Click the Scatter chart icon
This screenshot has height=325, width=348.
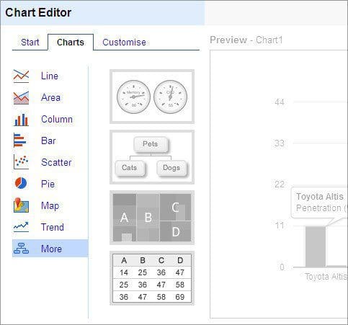click(x=21, y=162)
